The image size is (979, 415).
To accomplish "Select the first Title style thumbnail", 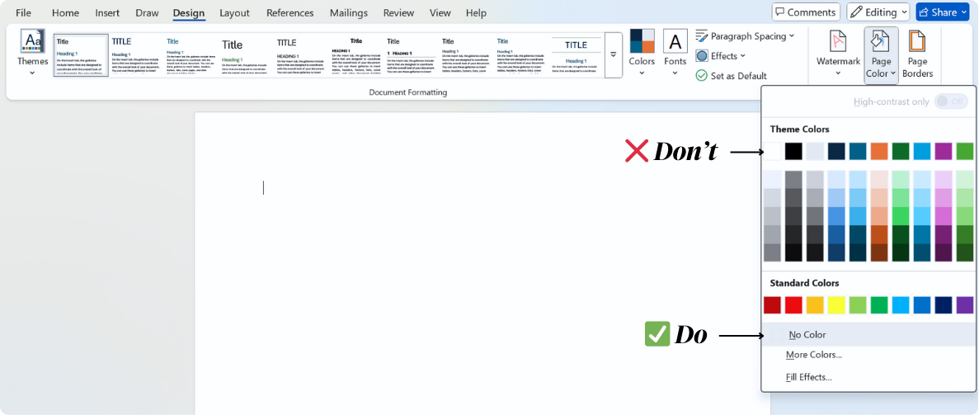I will pos(81,55).
